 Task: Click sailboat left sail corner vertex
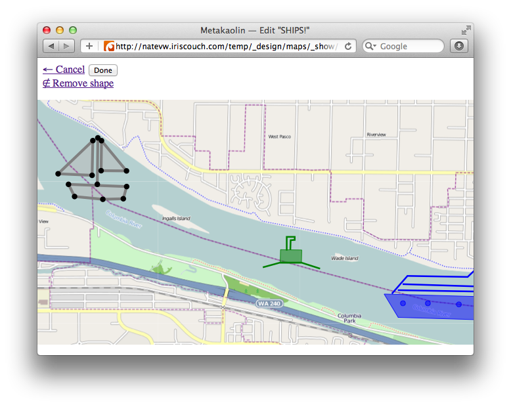click(x=58, y=173)
